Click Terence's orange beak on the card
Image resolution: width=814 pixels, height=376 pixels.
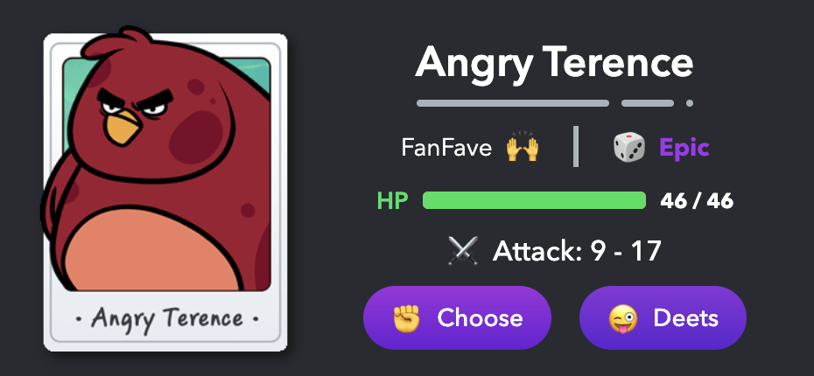pos(123,129)
